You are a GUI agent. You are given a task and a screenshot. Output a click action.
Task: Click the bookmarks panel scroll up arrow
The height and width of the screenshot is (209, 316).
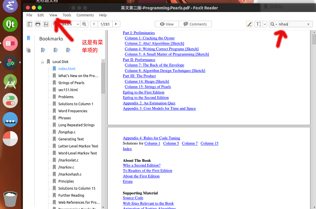[103, 61]
